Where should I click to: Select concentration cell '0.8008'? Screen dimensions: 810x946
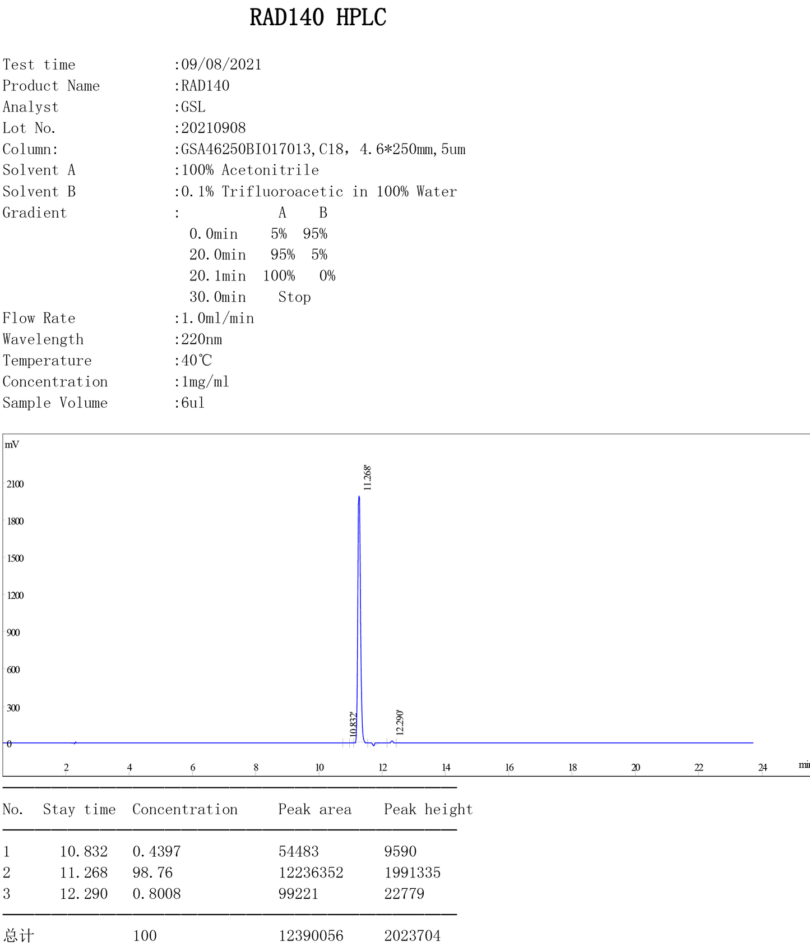156,894
